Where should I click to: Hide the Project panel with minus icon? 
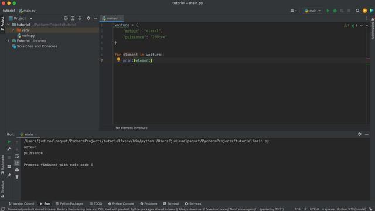[x=96, y=18]
